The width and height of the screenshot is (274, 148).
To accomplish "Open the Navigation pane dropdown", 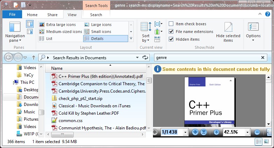I will click(x=15, y=32).
